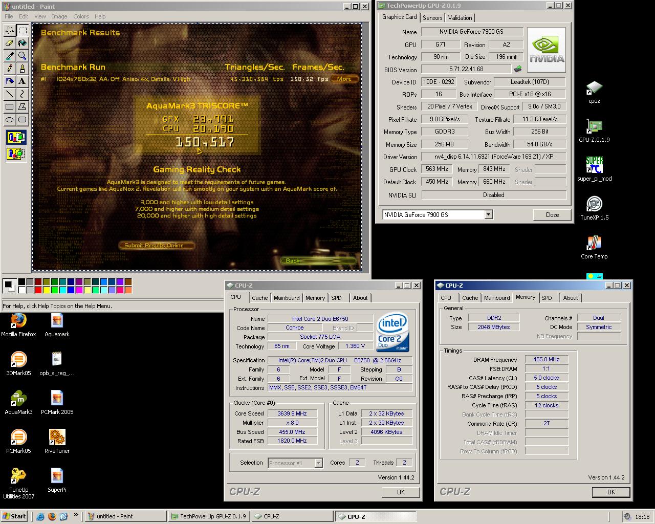The height and width of the screenshot is (524, 655).
Task: Choose the Curve tool in Paint
Action: 22,94
